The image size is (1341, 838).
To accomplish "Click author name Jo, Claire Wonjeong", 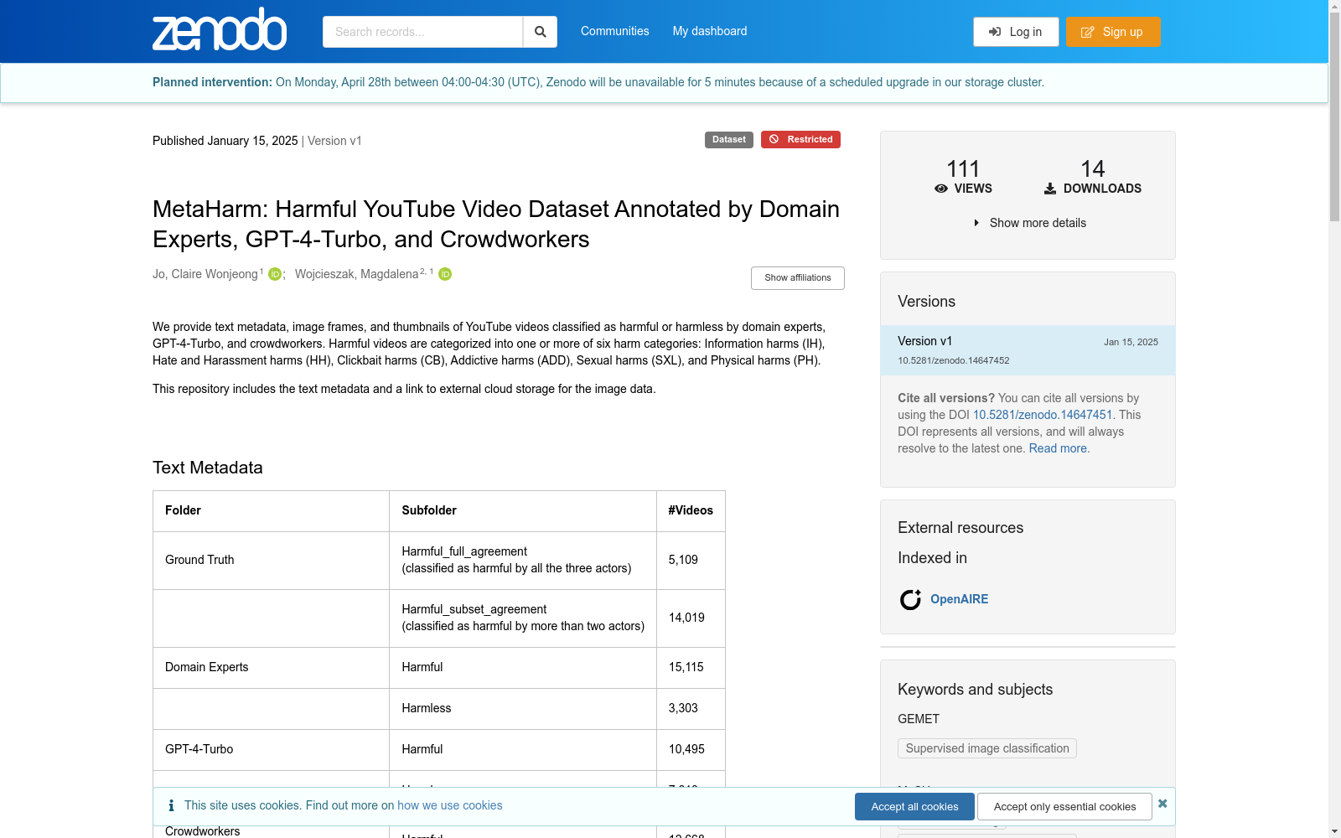I will click(x=205, y=274).
